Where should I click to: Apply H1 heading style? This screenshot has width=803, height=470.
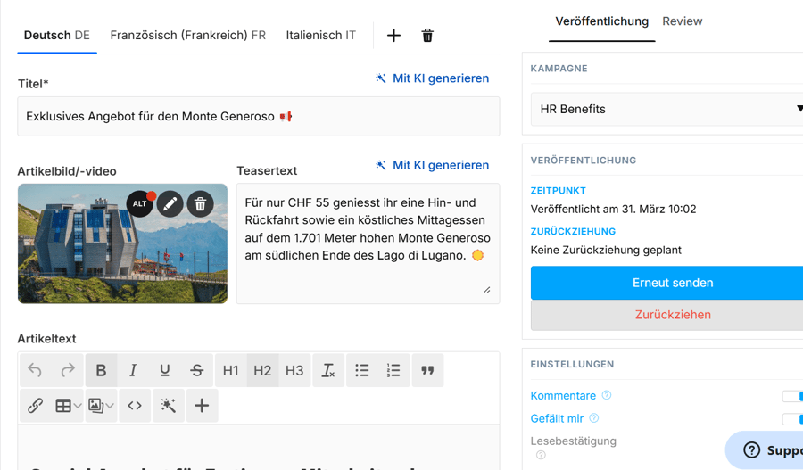point(230,370)
